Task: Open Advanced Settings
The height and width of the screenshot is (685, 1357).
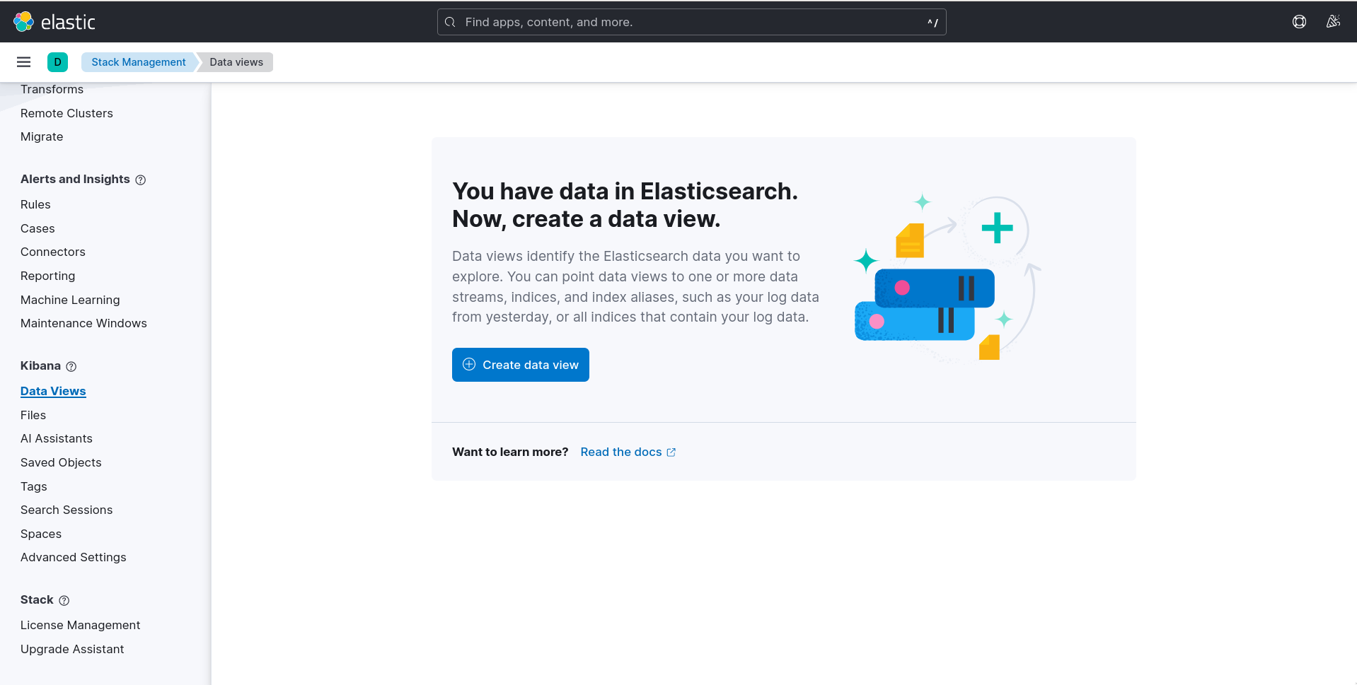Action: 74,557
